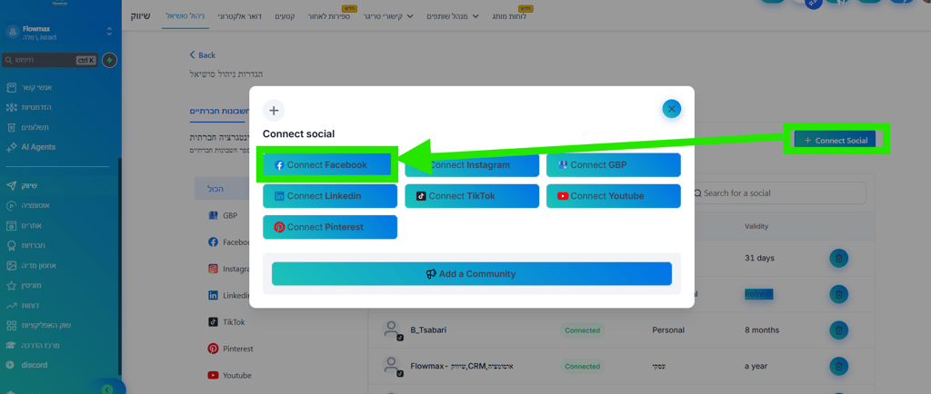This screenshot has height=394, width=931.
Task: Click Connect Youtube
Action: [614, 196]
